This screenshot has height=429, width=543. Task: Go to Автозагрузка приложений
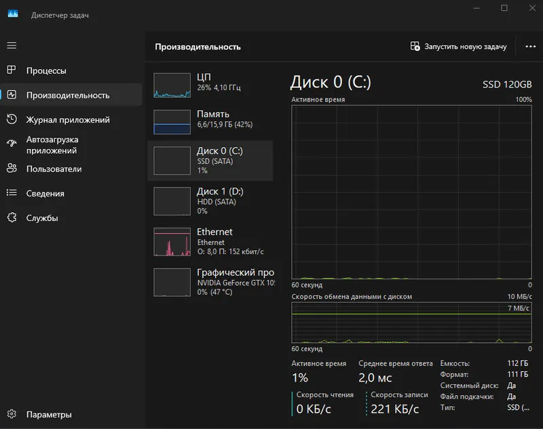tap(71, 145)
